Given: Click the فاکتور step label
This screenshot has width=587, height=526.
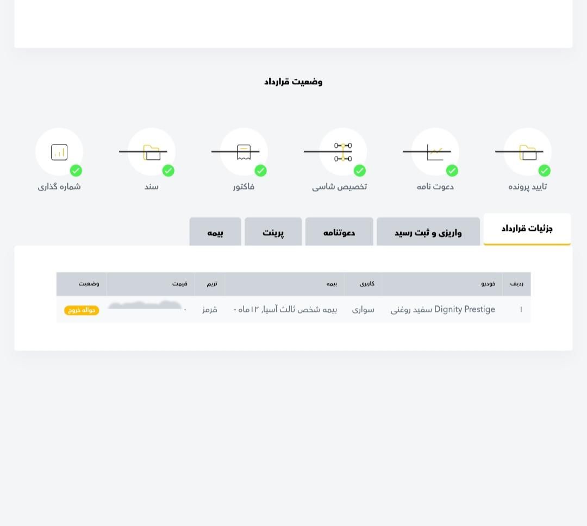Looking at the screenshot, I should tap(243, 186).
